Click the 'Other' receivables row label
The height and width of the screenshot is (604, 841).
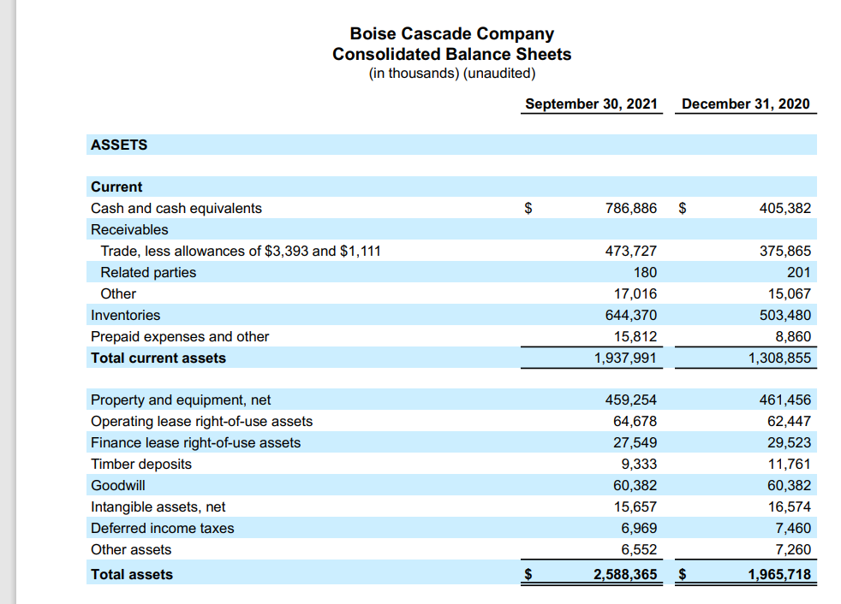click(118, 293)
